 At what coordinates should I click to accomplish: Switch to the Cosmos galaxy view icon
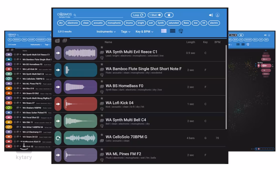(x=181, y=31)
